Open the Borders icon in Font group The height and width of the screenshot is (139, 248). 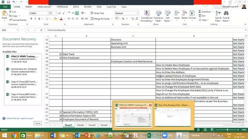coord(47,19)
